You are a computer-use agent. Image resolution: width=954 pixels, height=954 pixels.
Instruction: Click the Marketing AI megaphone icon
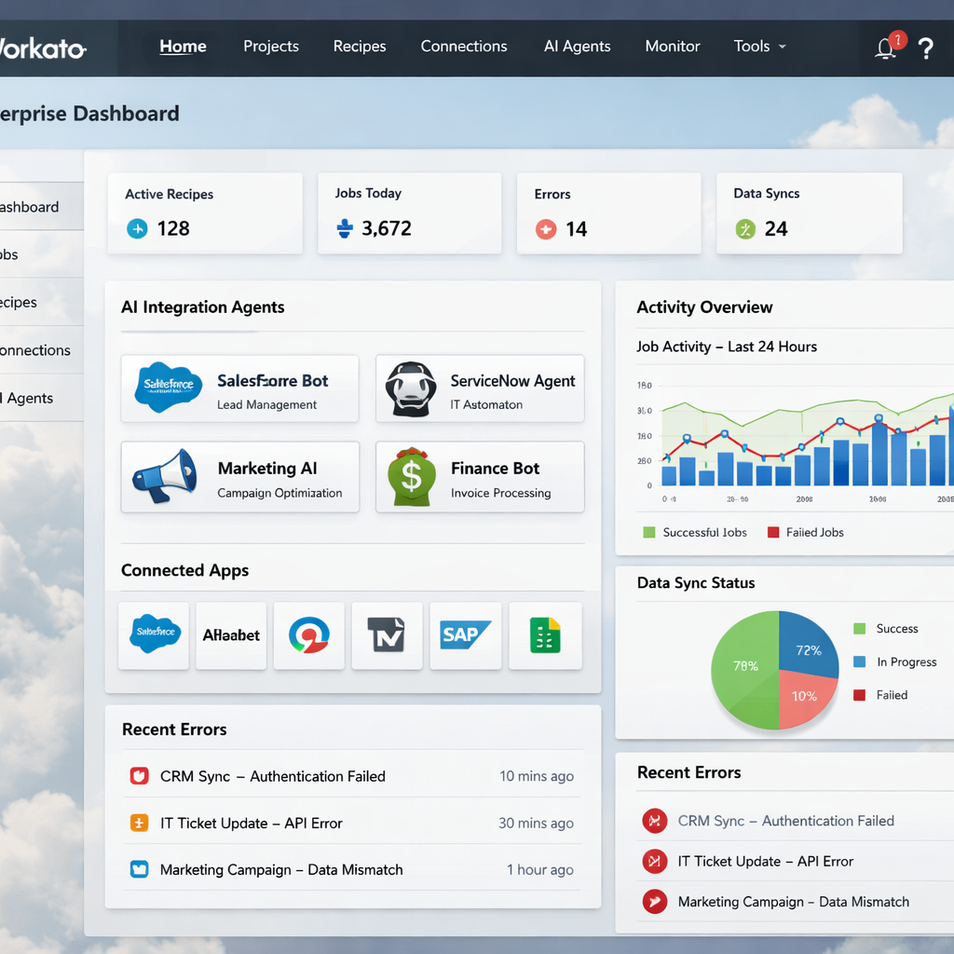164,476
